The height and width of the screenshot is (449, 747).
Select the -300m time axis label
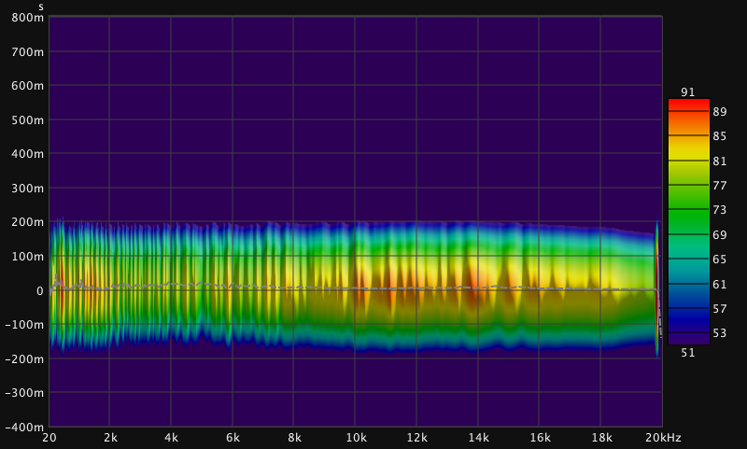(x=24, y=392)
